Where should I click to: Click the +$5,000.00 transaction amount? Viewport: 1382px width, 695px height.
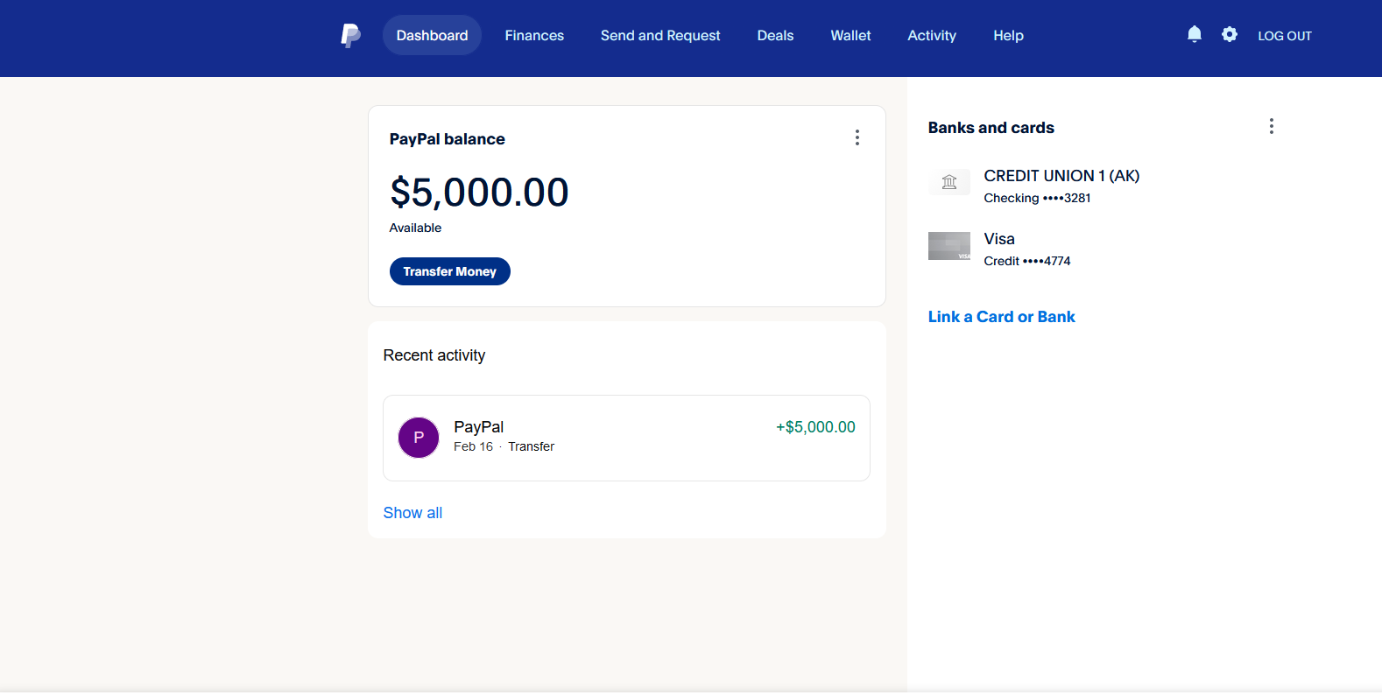point(815,427)
